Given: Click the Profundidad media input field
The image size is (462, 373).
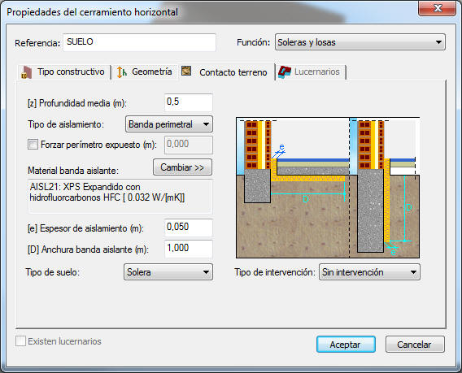Looking at the screenshot, I should (x=188, y=102).
